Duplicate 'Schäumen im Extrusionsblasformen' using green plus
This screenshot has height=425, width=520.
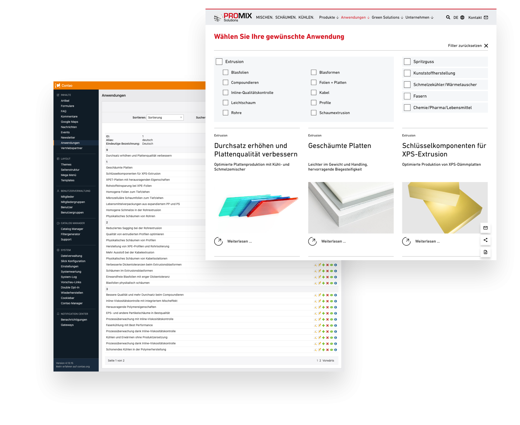323,271
